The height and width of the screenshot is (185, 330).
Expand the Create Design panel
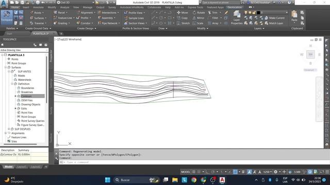click(x=87, y=28)
